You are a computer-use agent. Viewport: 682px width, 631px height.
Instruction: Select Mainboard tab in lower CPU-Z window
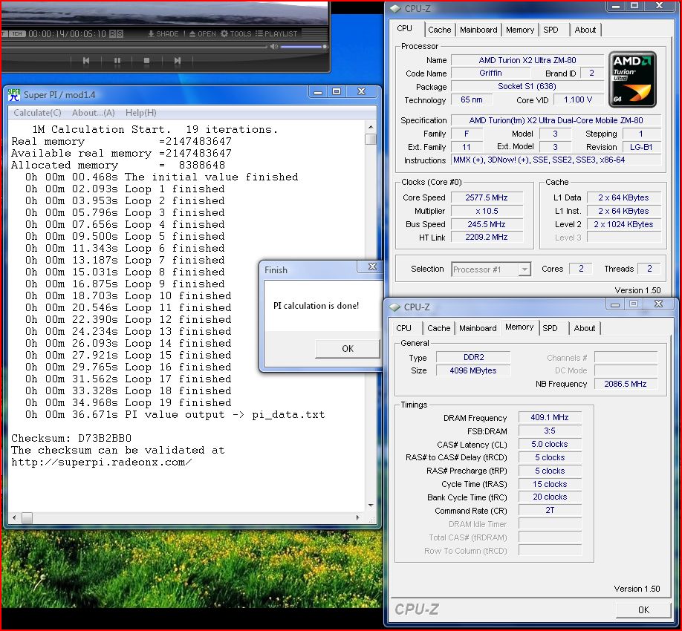tap(478, 328)
